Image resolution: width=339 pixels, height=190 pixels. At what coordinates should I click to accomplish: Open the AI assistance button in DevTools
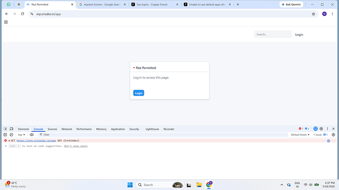(315, 129)
